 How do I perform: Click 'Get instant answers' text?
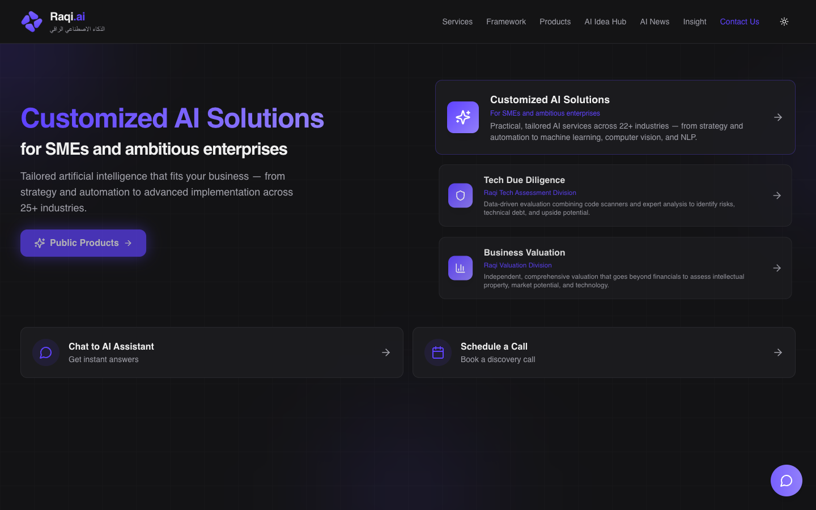[104, 359]
